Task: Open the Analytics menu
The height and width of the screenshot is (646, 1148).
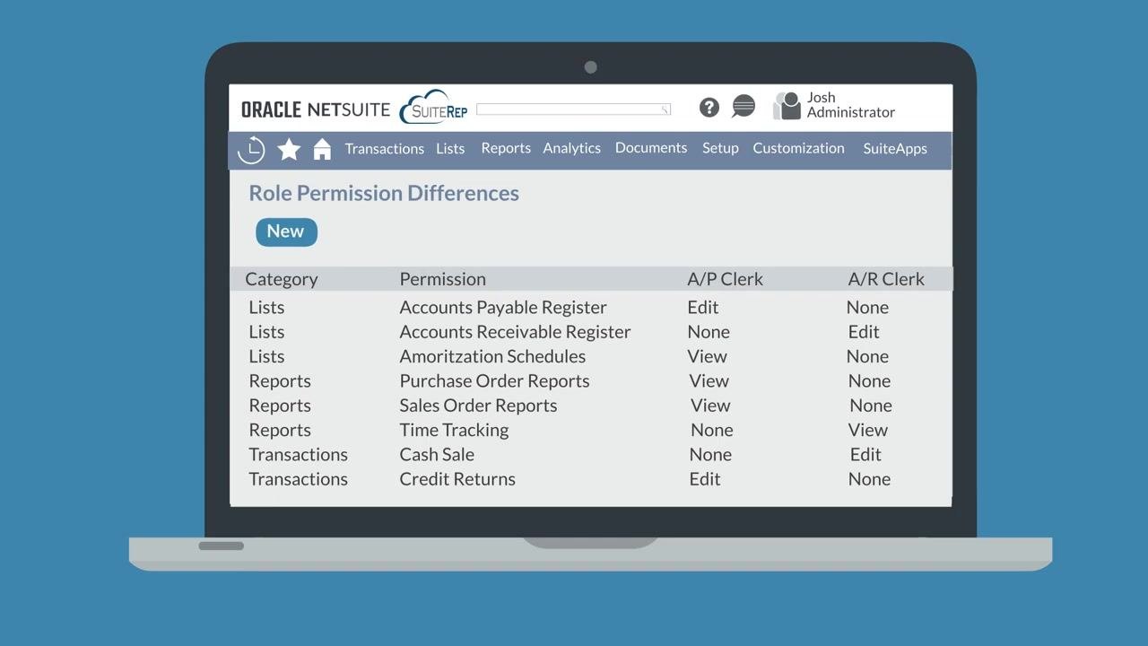Action: pyautogui.click(x=572, y=148)
